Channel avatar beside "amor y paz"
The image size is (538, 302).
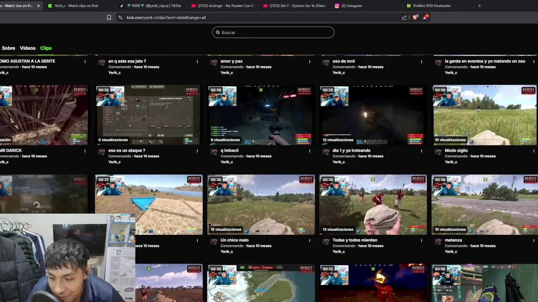click(214, 62)
